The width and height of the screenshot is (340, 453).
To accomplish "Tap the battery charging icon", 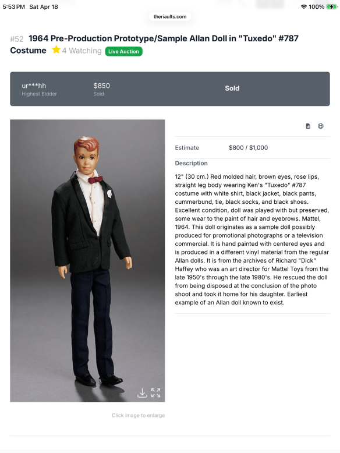I will click(332, 6).
